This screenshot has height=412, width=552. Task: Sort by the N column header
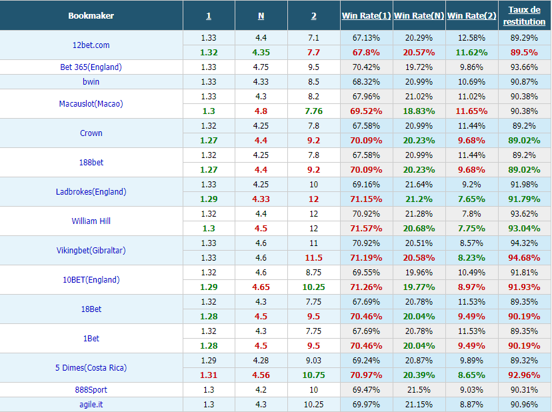coord(261,16)
